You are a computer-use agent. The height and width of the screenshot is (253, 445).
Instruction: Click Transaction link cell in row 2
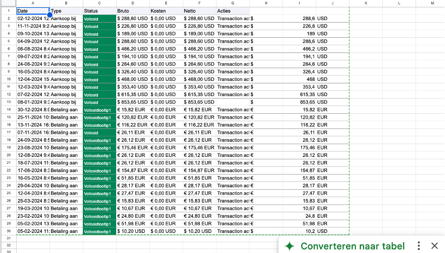pyautogui.click(x=233, y=19)
